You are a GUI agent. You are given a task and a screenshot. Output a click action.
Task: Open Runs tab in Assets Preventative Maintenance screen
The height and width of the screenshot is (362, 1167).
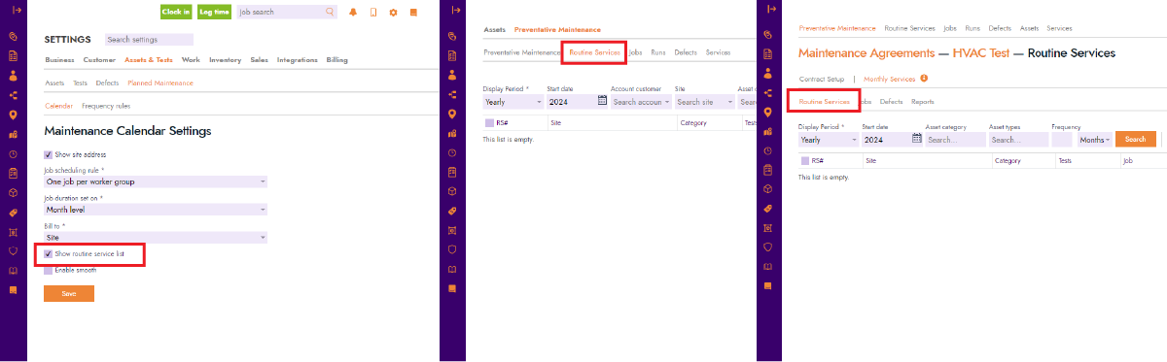coord(658,51)
